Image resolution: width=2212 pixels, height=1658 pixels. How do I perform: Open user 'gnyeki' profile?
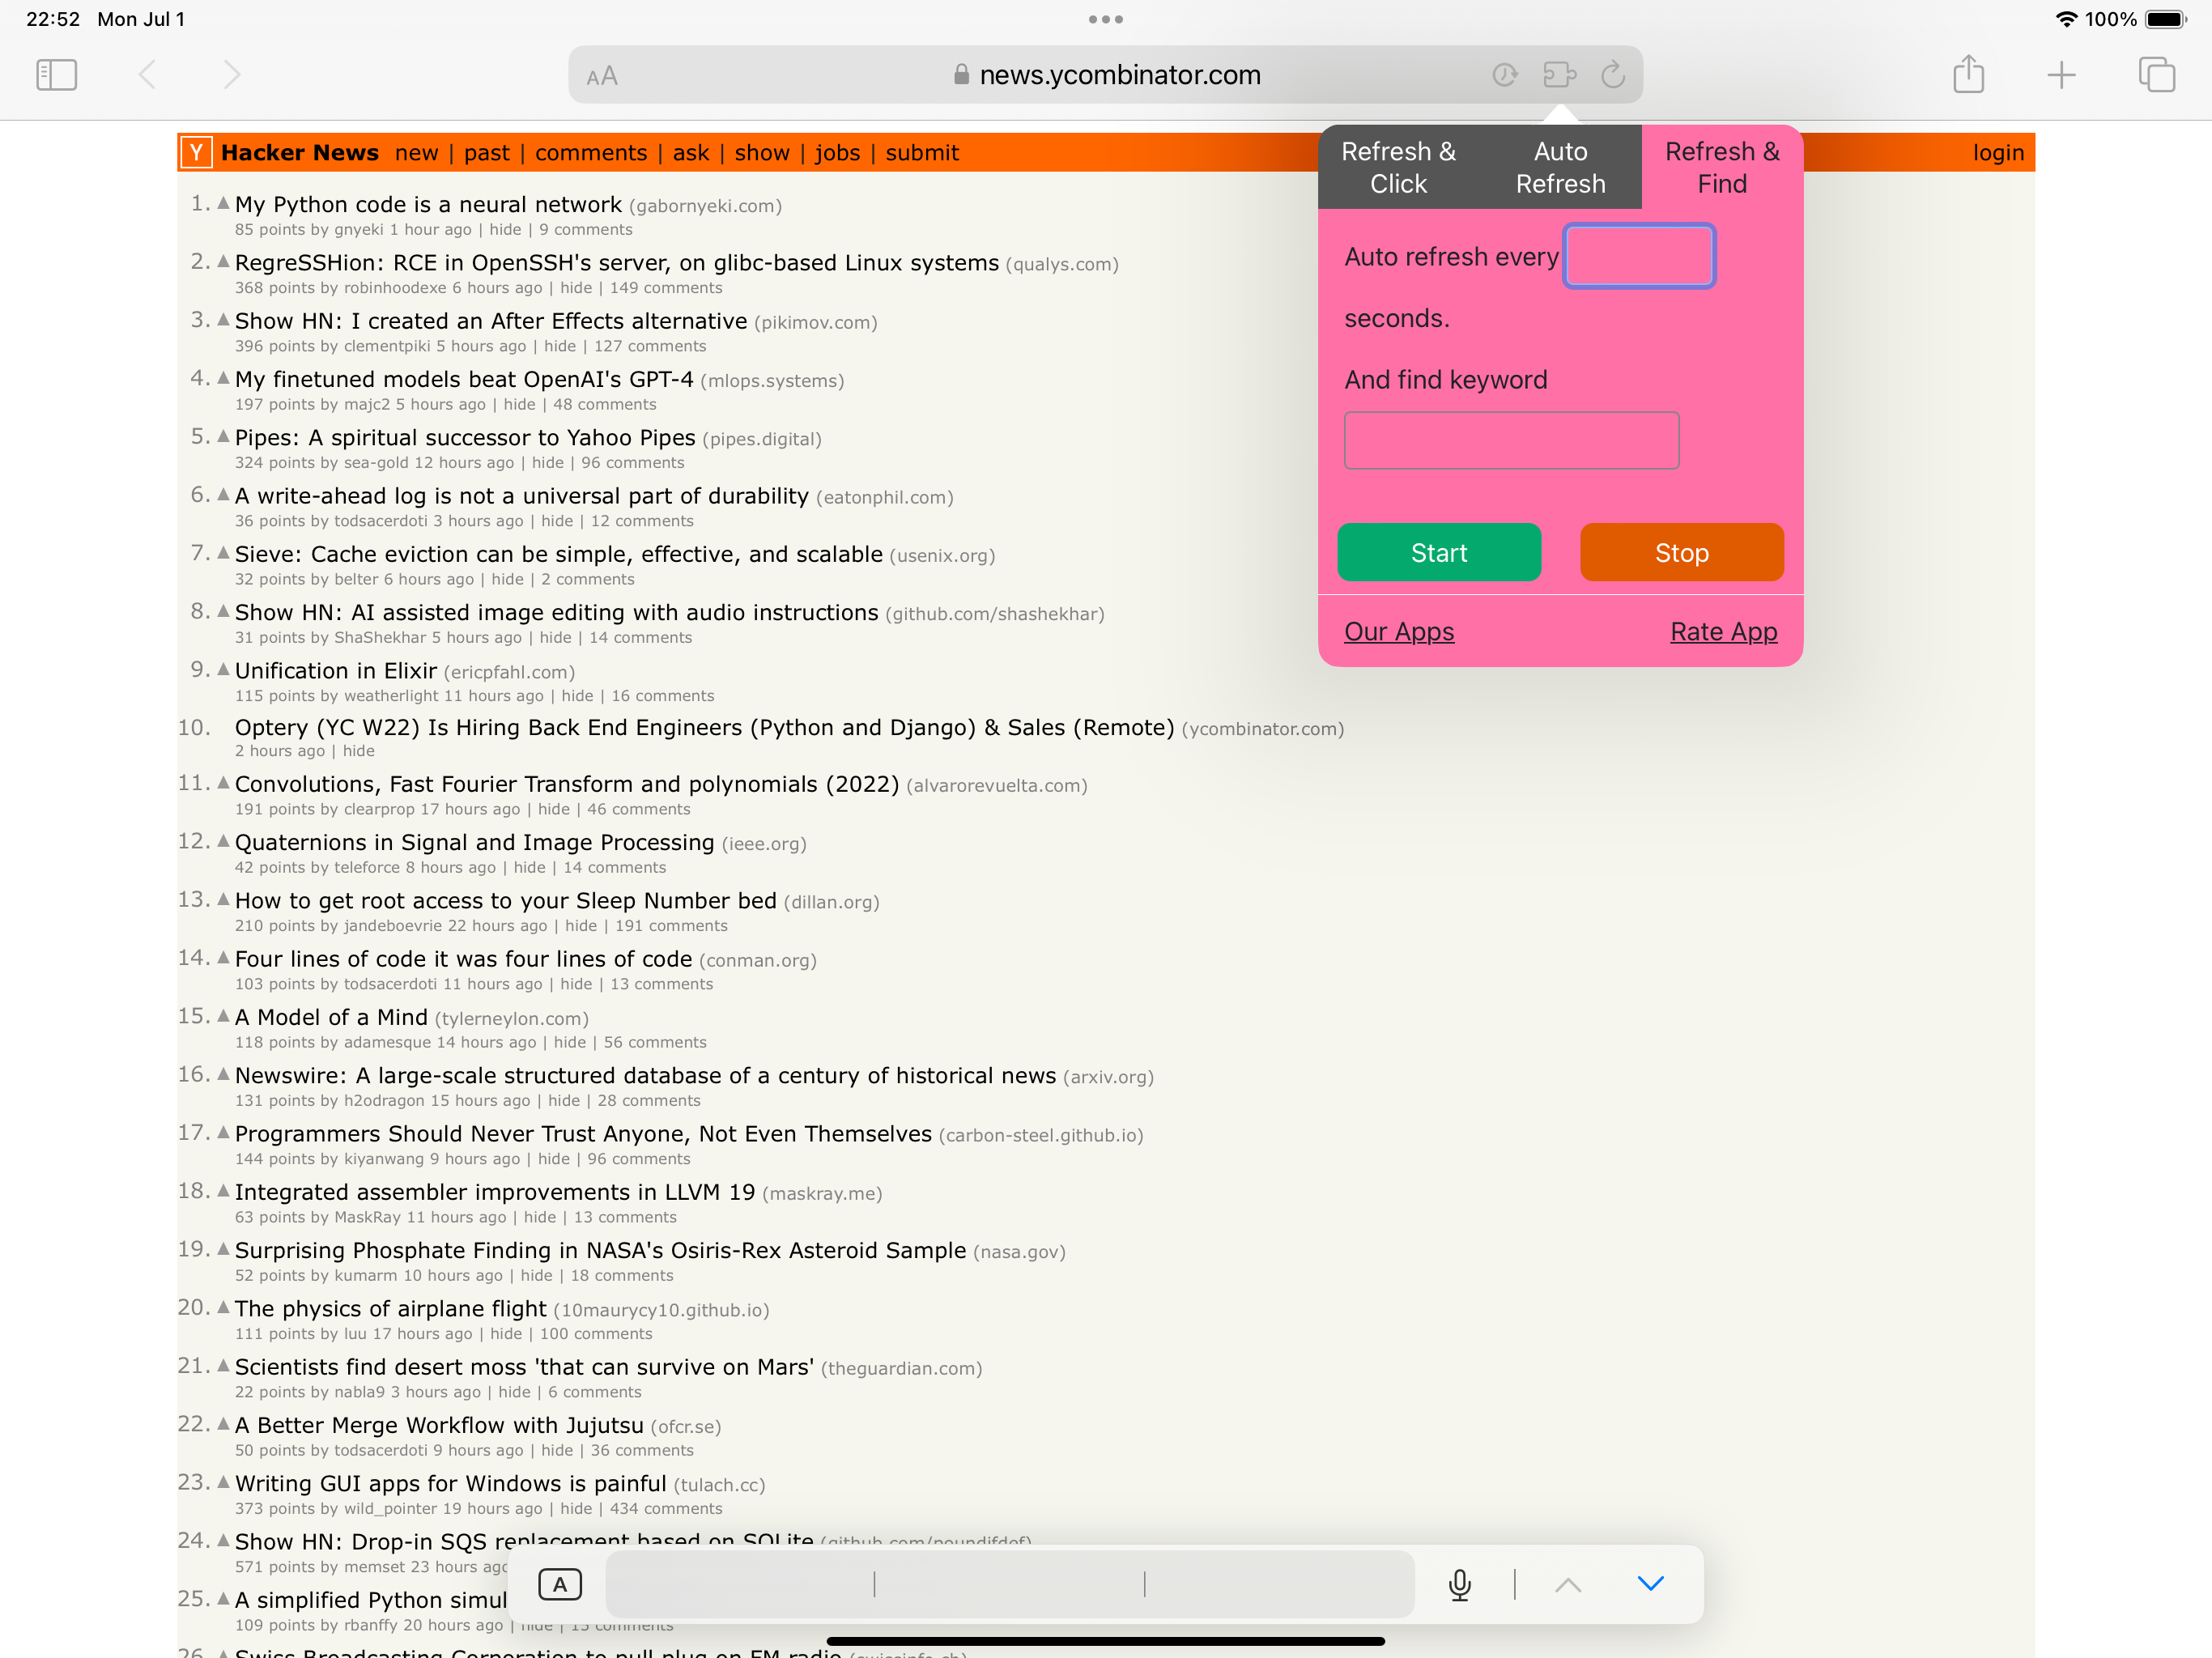359,230
